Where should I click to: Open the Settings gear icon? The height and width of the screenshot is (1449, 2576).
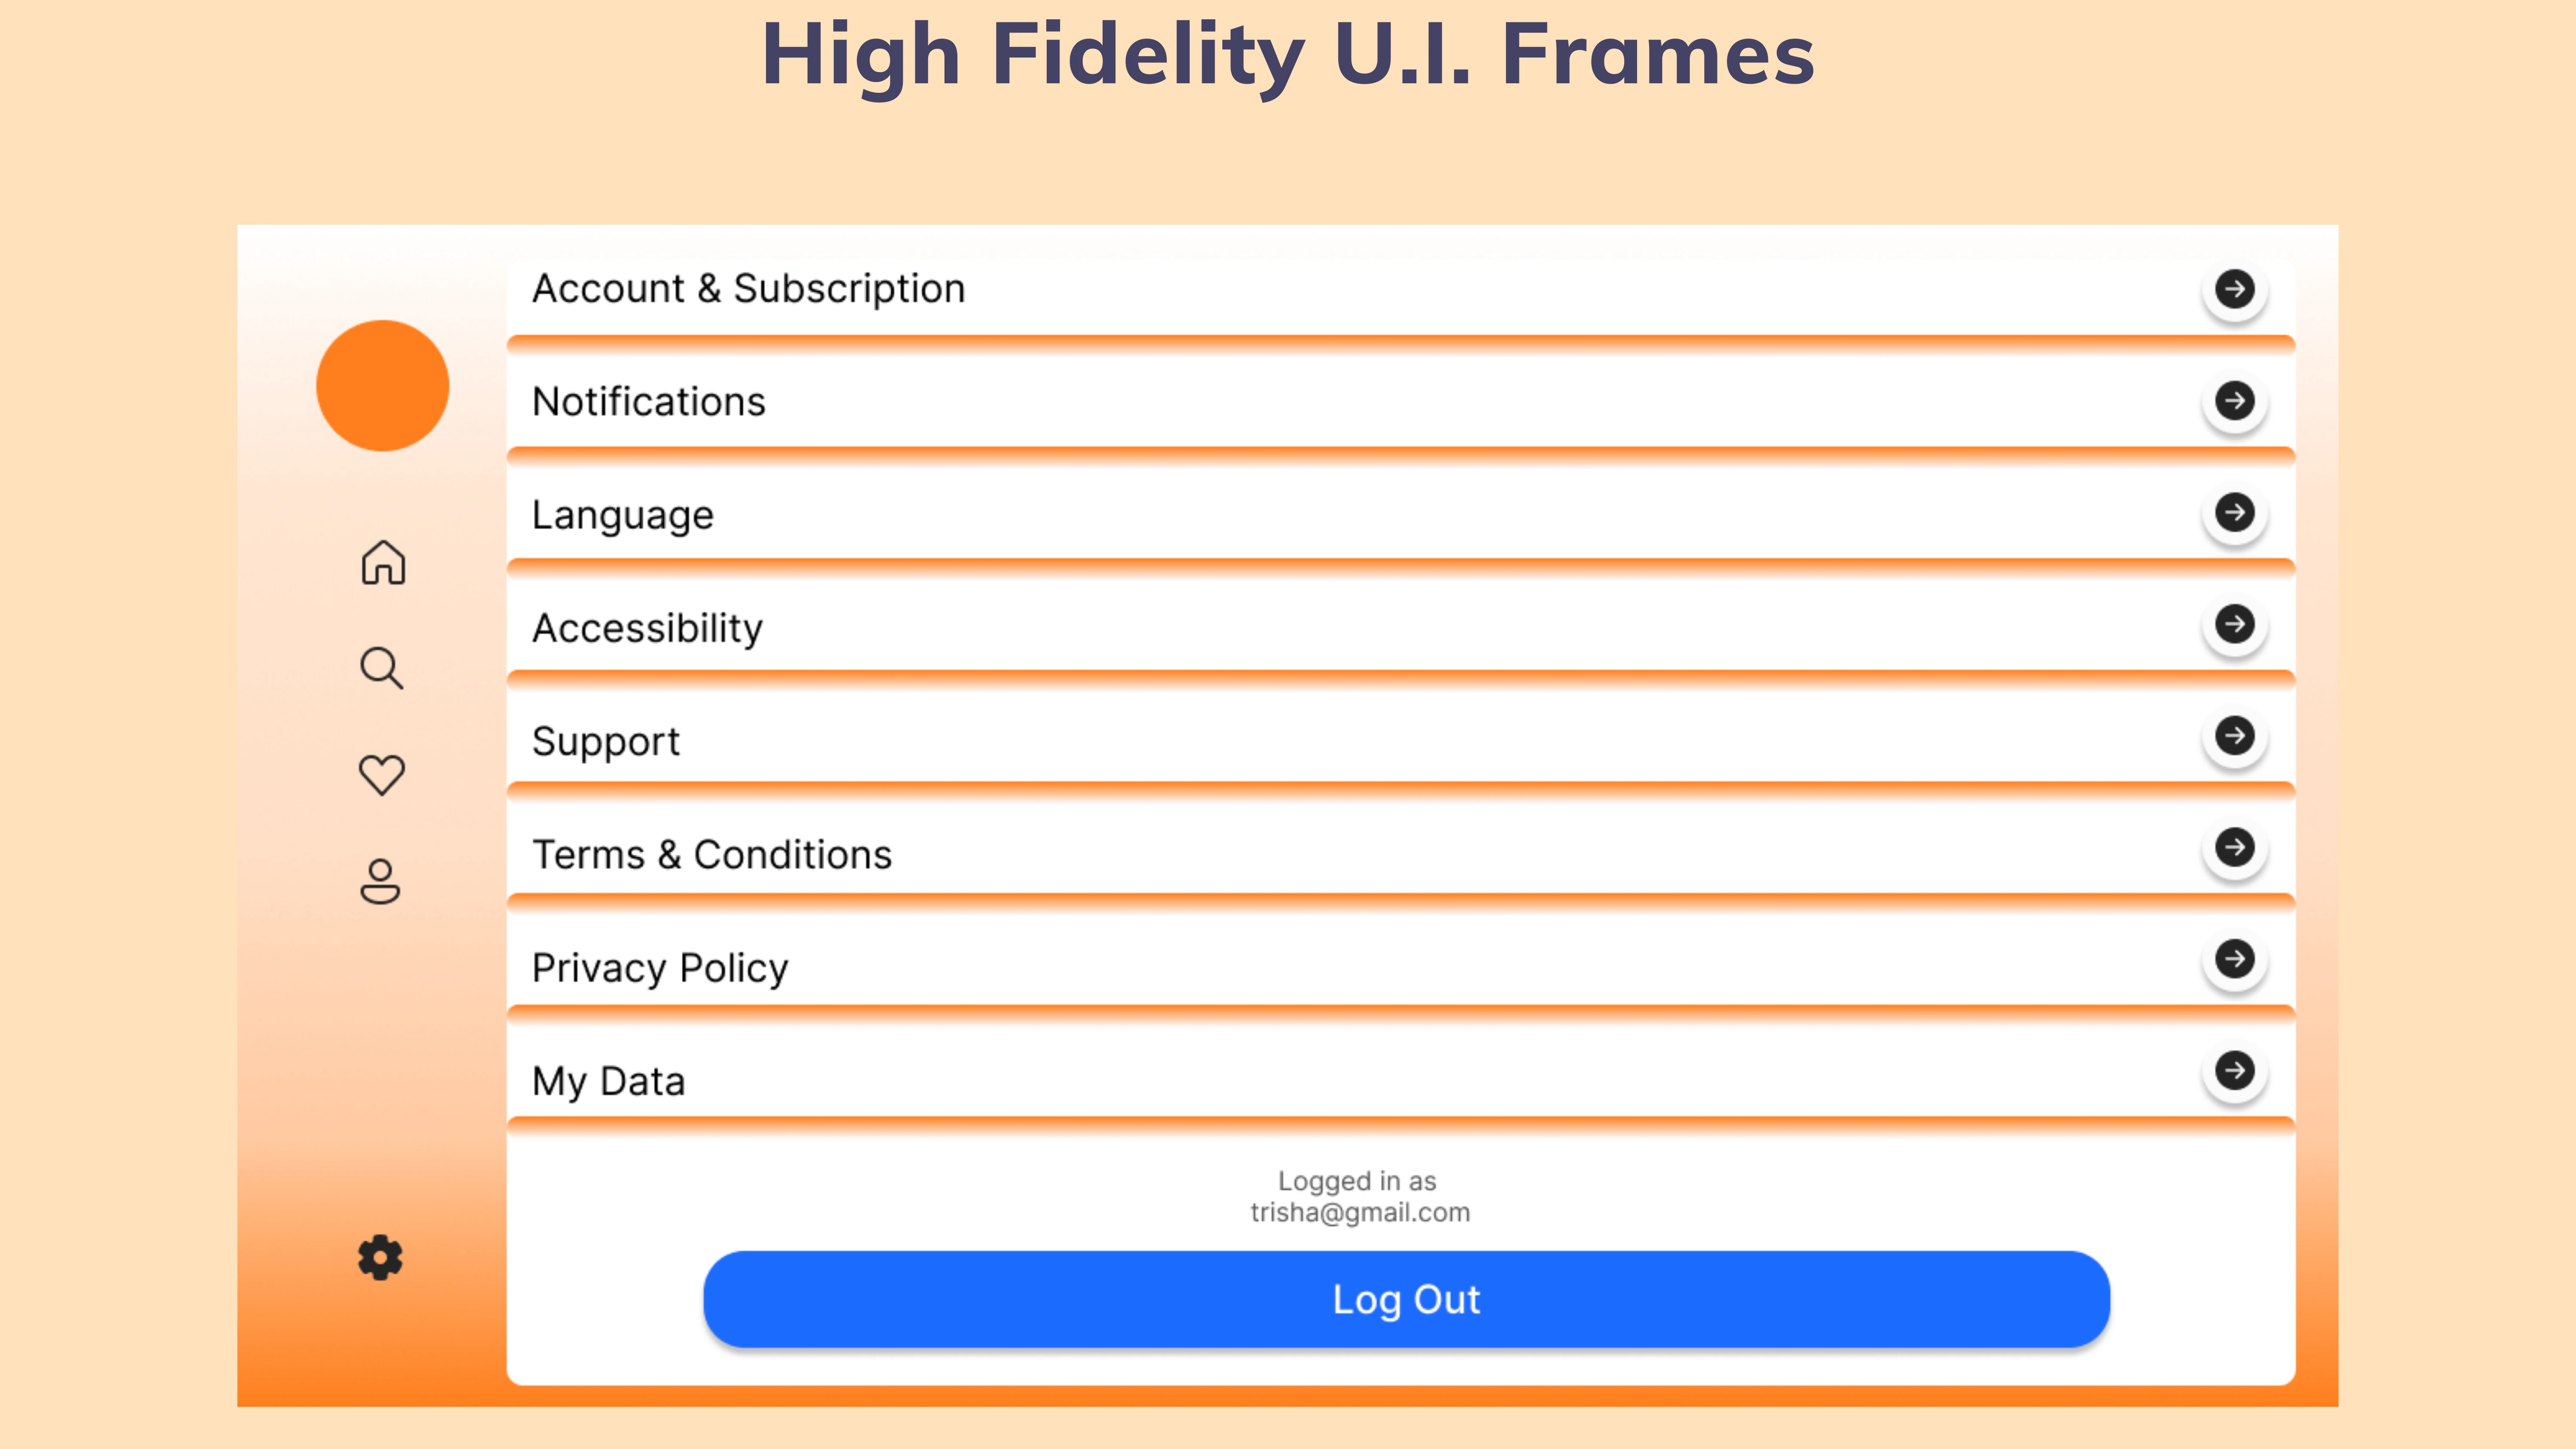tap(380, 1257)
